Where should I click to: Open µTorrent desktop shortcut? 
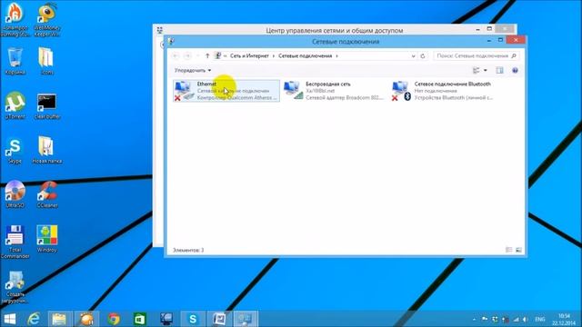click(x=15, y=105)
